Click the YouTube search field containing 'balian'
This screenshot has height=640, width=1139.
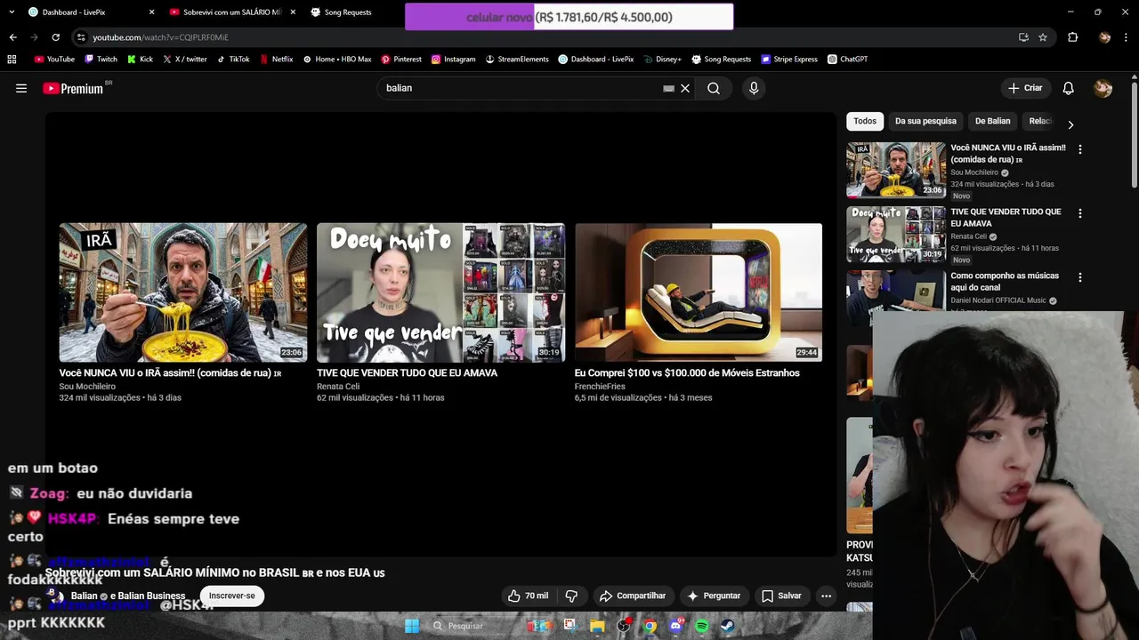[x=521, y=88]
